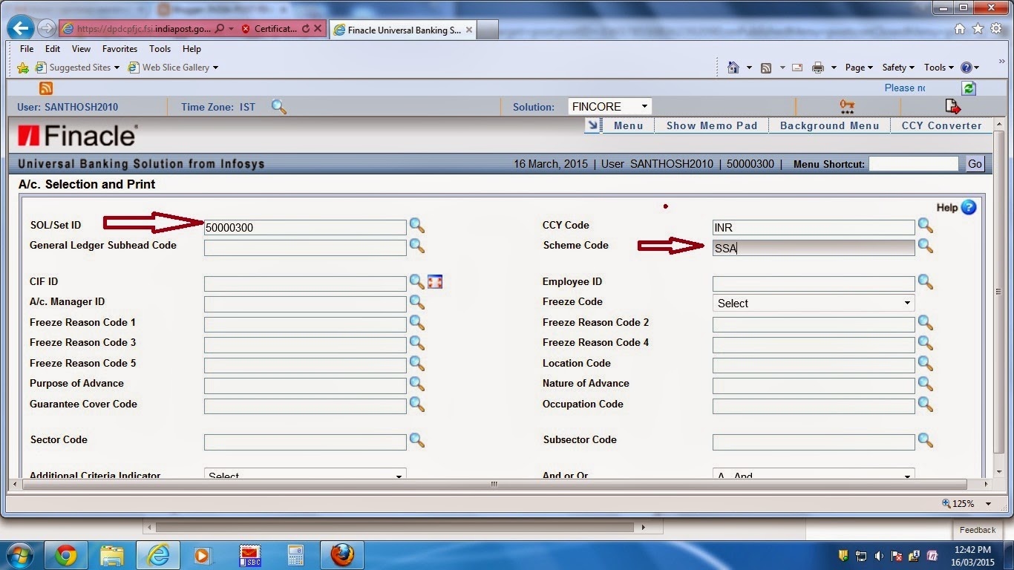Open CCY Converter
This screenshot has width=1014, height=570.
[941, 125]
